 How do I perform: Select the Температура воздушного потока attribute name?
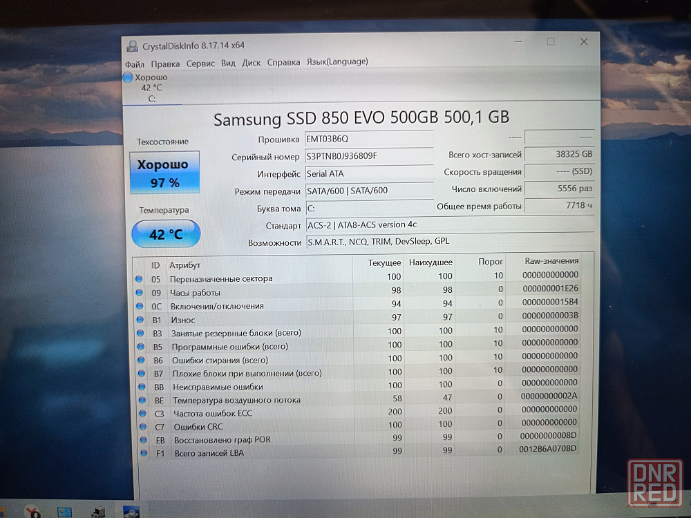click(236, 401)
